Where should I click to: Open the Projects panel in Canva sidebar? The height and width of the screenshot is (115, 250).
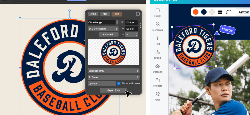(157, 83)
